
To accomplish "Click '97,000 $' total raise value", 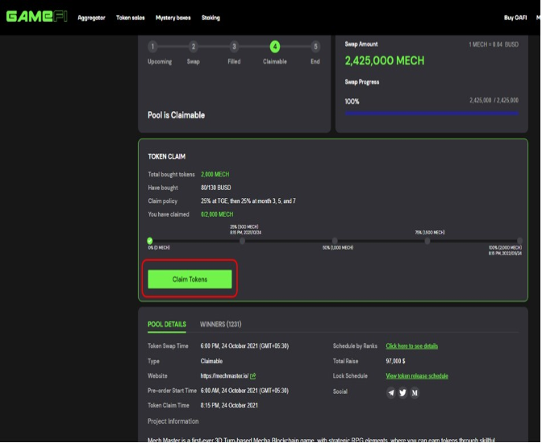I will (395, 361).
